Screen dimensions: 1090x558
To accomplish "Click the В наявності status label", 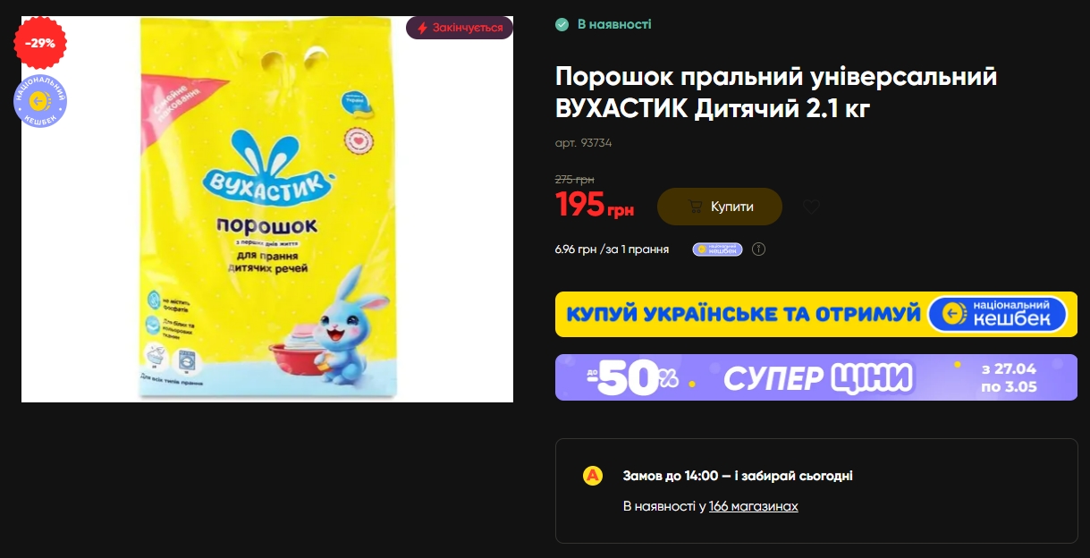I will point(613,24).
